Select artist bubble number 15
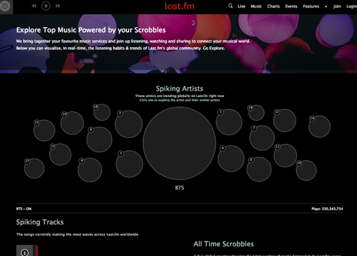The width and height of the screenshot is (357, 256). pos(44,130)
